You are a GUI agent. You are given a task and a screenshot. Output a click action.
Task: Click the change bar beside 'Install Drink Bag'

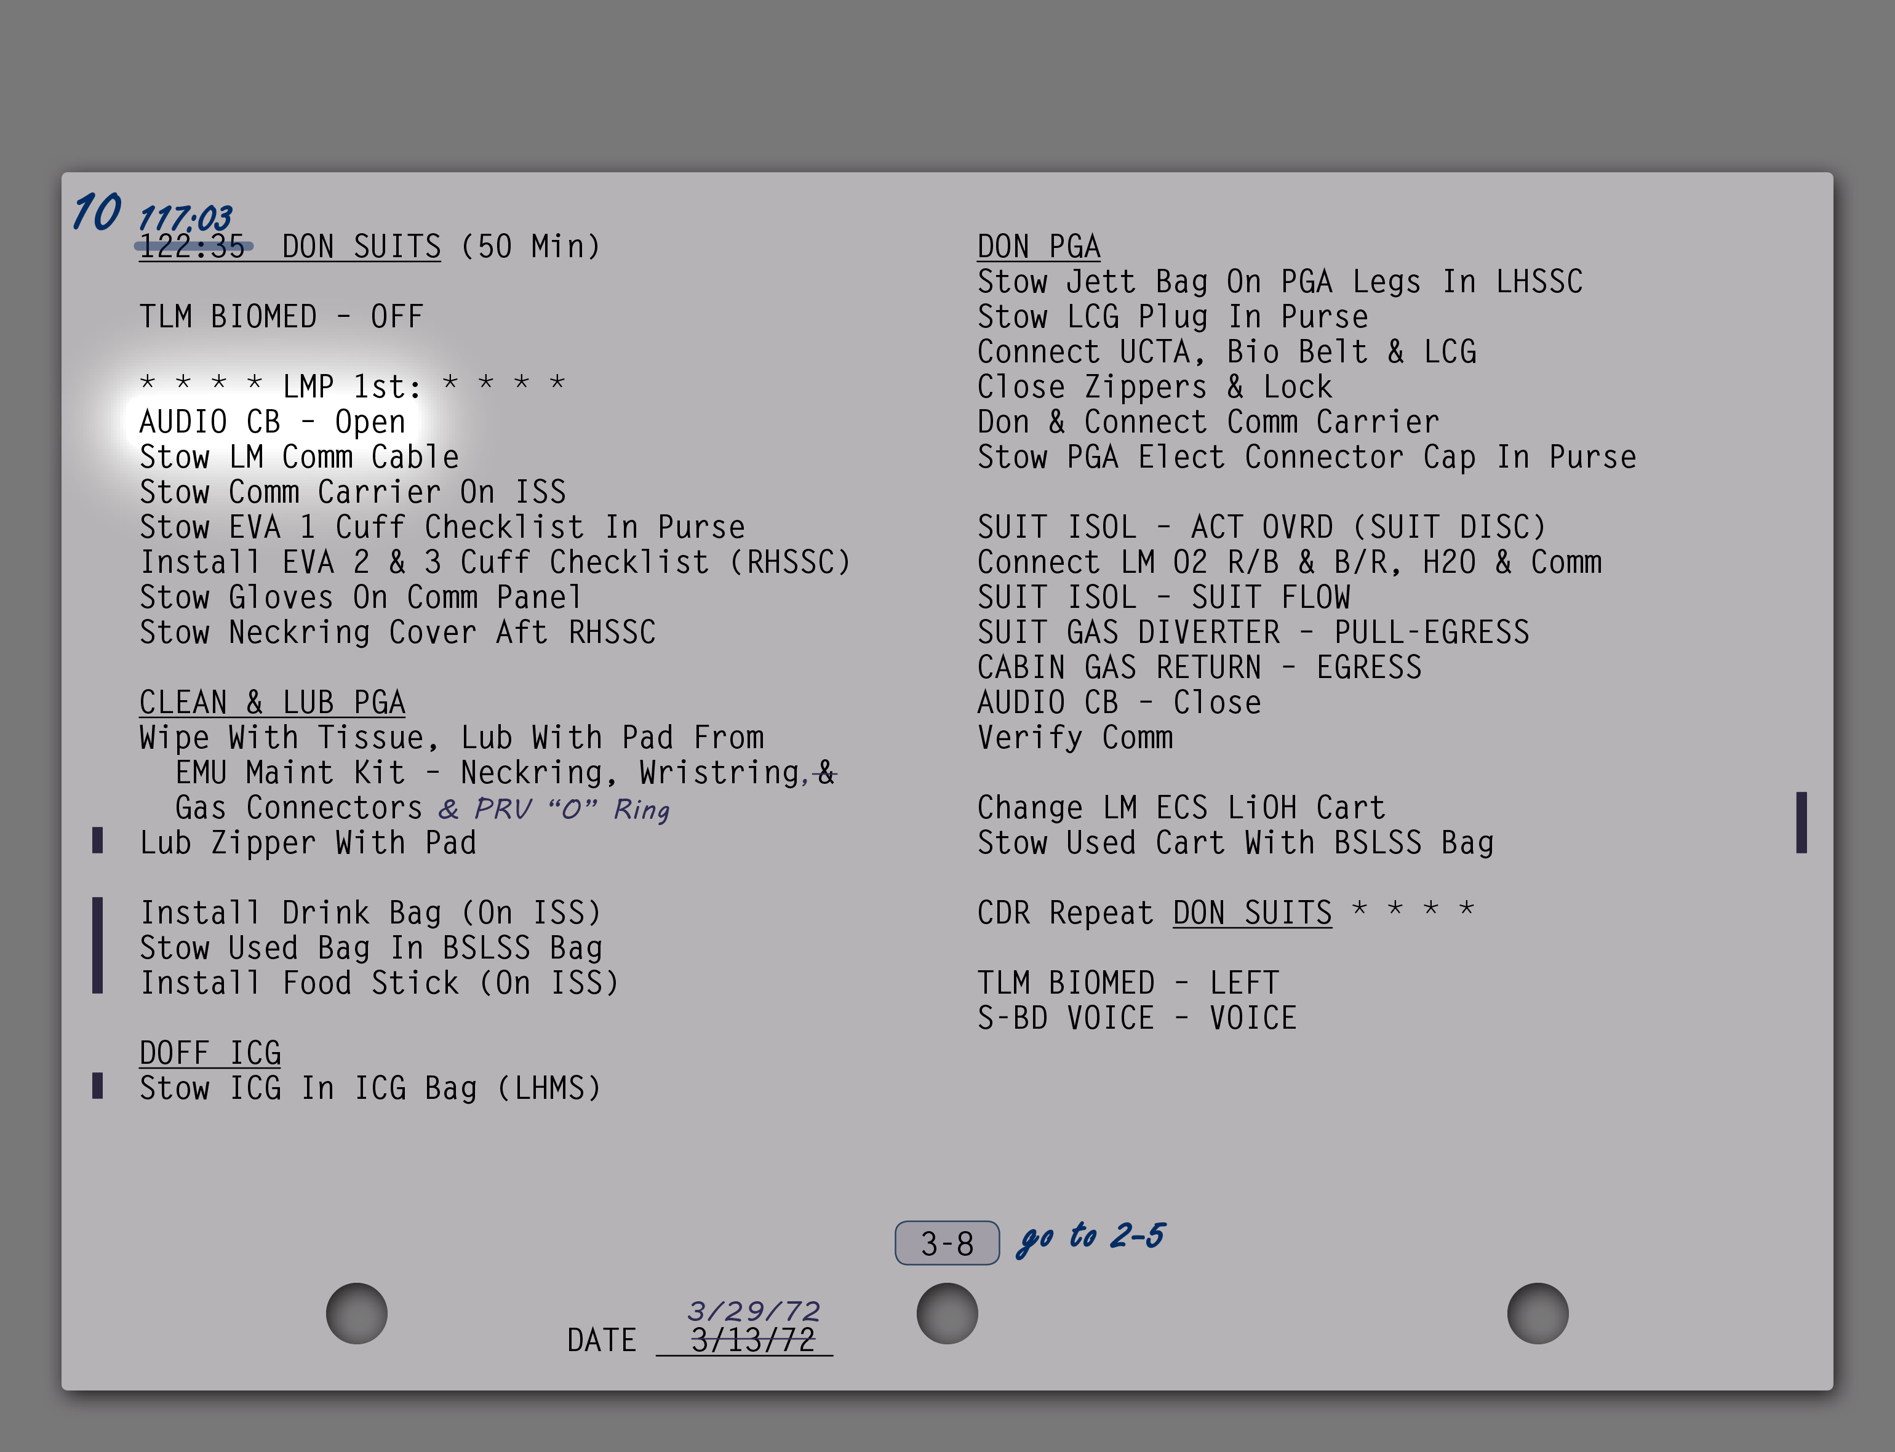tap(98, 946)
